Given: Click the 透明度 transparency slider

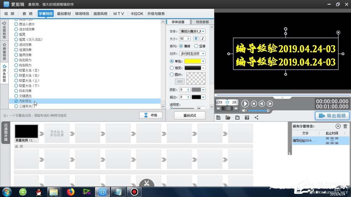Looking at the screenshot, I should coord(183,108).
